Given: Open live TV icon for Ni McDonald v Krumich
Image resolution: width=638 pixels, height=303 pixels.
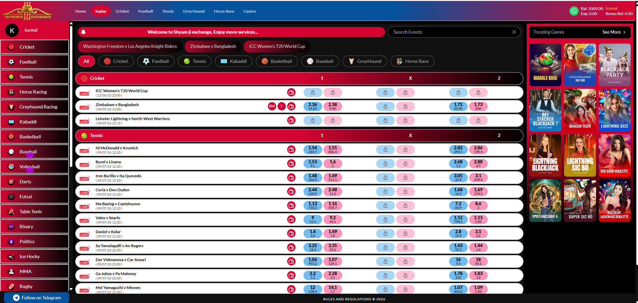Looking at the screenshot, I should (291, 150).
